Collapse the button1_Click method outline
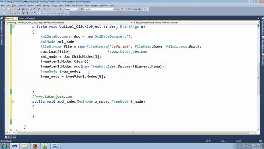This screenshot has width=264, height=149. tap(14, 26)
